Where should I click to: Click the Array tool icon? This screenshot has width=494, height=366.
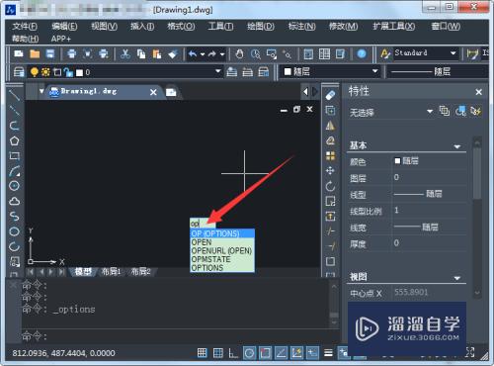tap(330, 156)
